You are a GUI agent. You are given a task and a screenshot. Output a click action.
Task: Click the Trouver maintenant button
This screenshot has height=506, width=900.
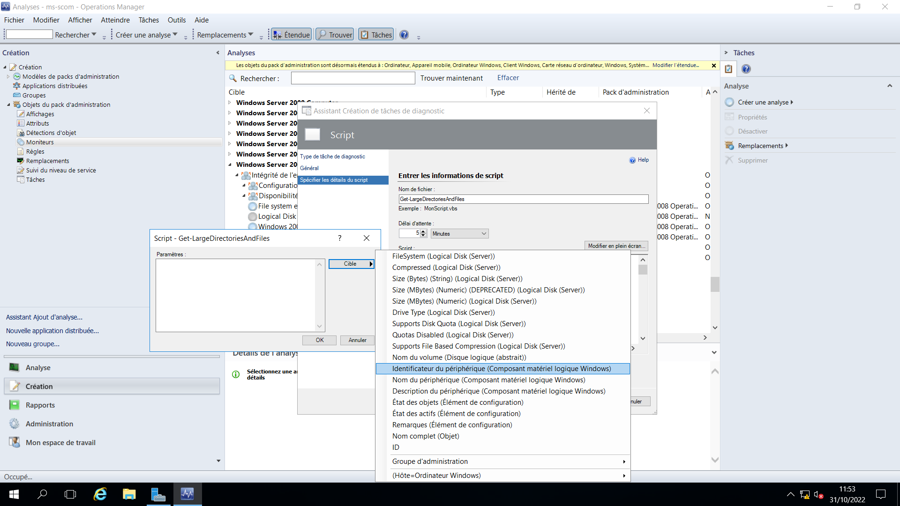click(x=451, y=78)
